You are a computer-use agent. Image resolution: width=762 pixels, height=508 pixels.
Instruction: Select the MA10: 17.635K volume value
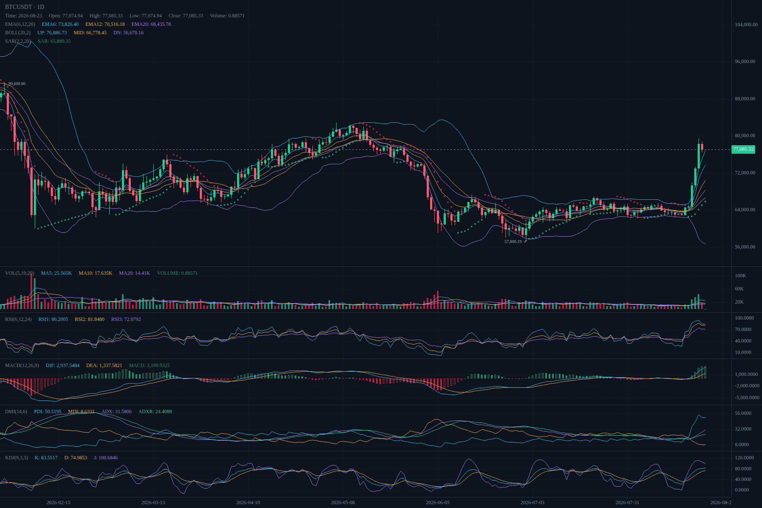point(95,273)
